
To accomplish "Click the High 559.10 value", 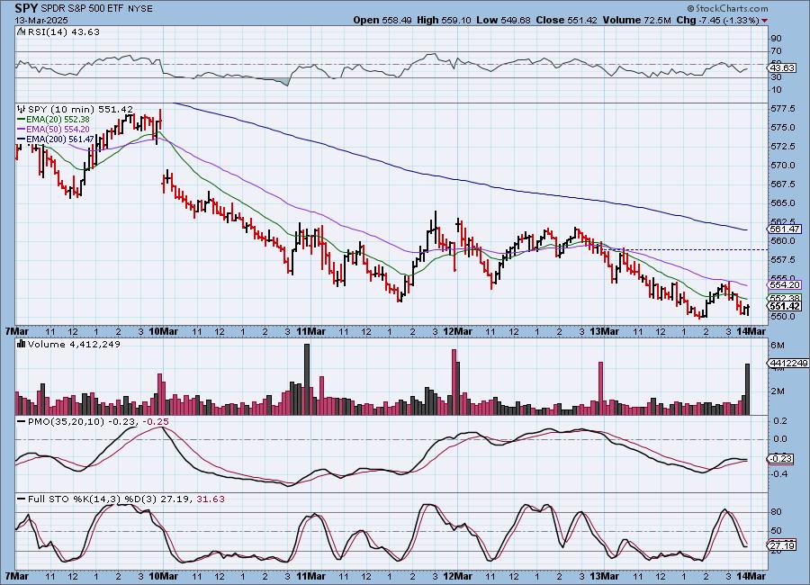I will 444,20.
